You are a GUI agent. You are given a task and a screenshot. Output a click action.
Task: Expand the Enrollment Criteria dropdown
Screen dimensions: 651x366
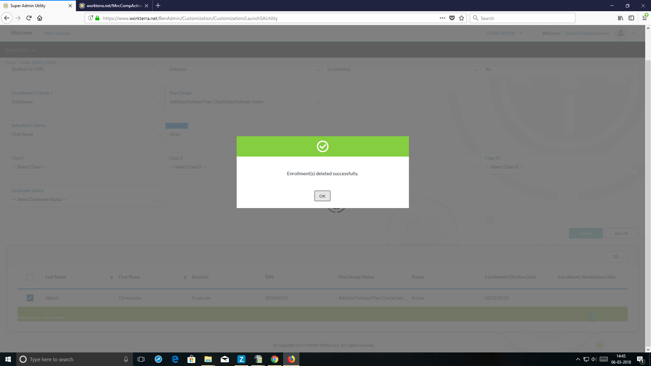[x=85, y=102]
